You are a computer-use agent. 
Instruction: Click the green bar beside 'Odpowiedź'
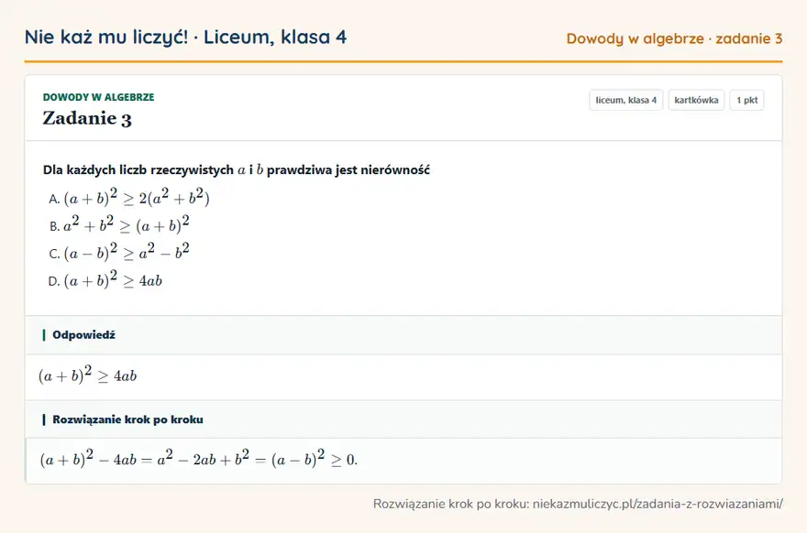(44, 335)
